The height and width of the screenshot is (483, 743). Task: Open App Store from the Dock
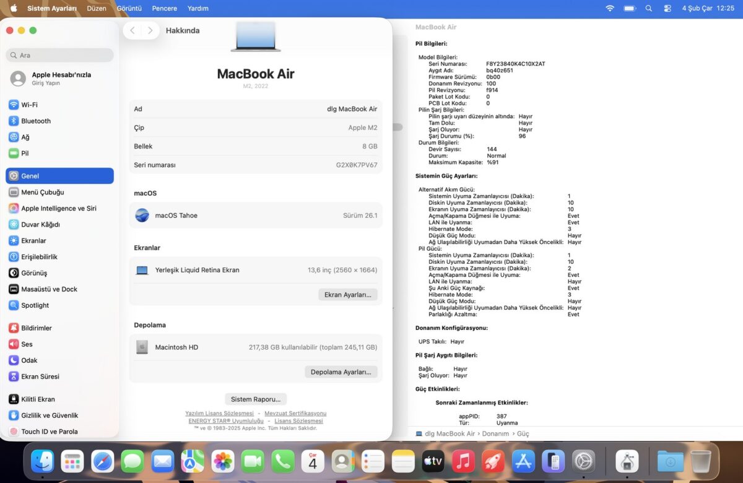[523, 461]
